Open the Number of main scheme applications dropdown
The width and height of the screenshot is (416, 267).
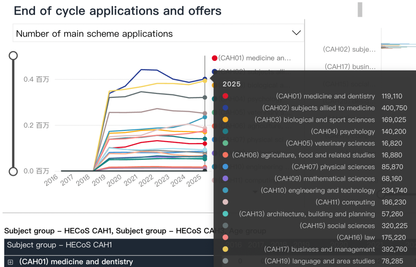coord(154,34)
